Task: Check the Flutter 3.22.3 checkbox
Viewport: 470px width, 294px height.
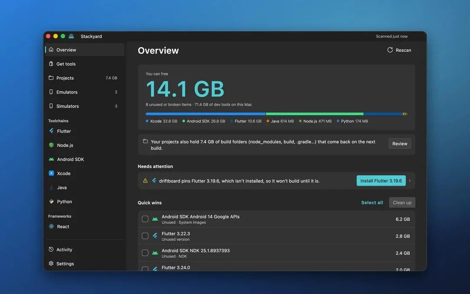Action: click(x=145, y=236)
